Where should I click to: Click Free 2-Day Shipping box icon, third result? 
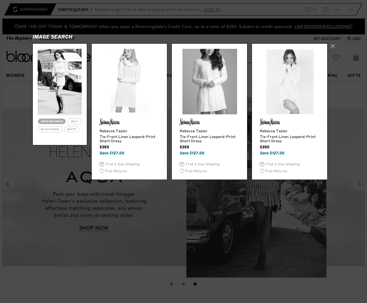coord(262,164)
